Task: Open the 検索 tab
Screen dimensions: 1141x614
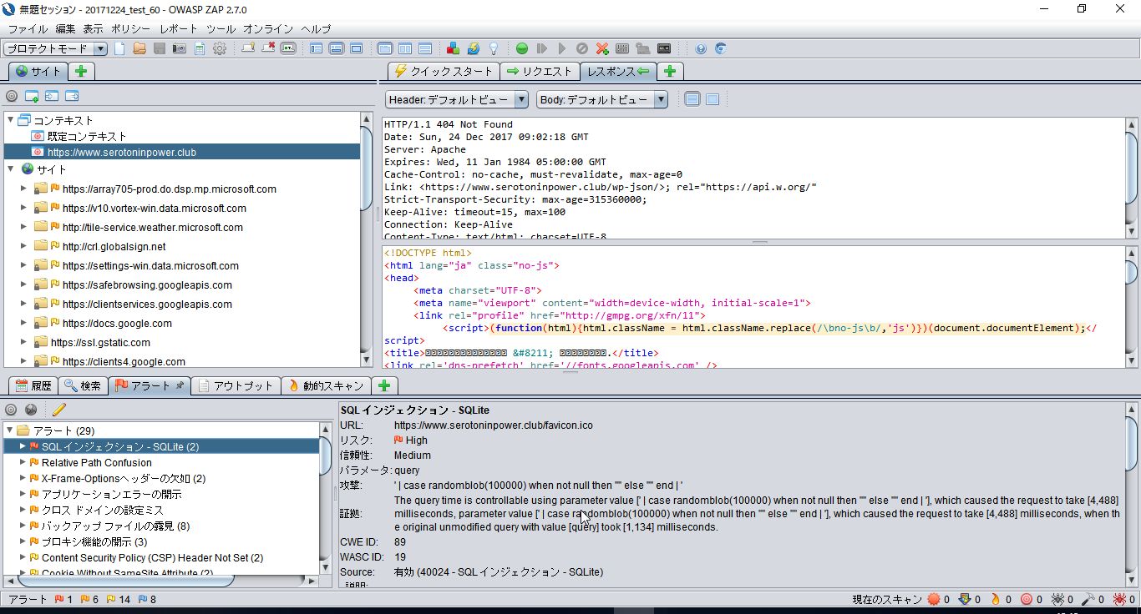Action: [x=83, y=385]
